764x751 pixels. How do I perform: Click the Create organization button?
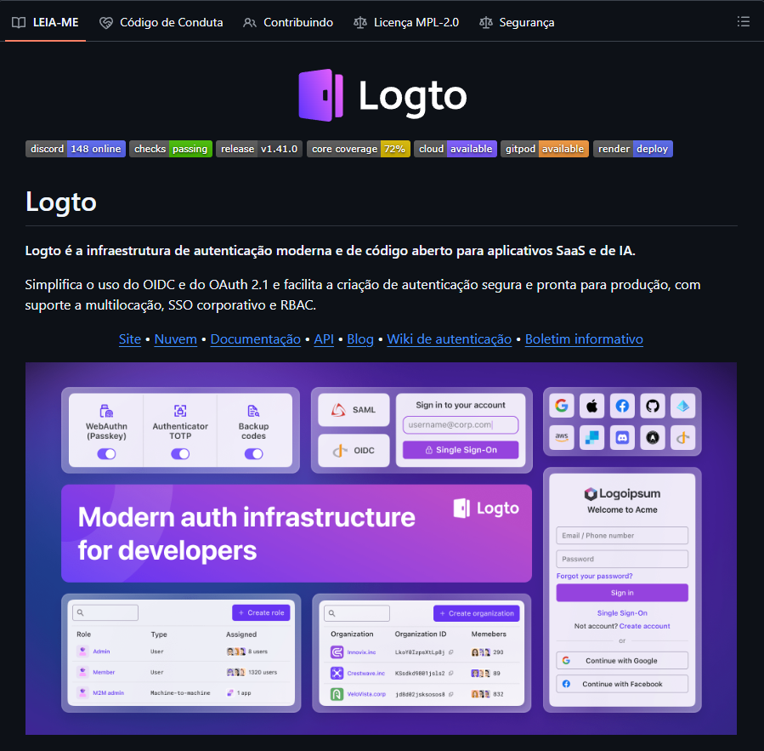coord(477,613)
